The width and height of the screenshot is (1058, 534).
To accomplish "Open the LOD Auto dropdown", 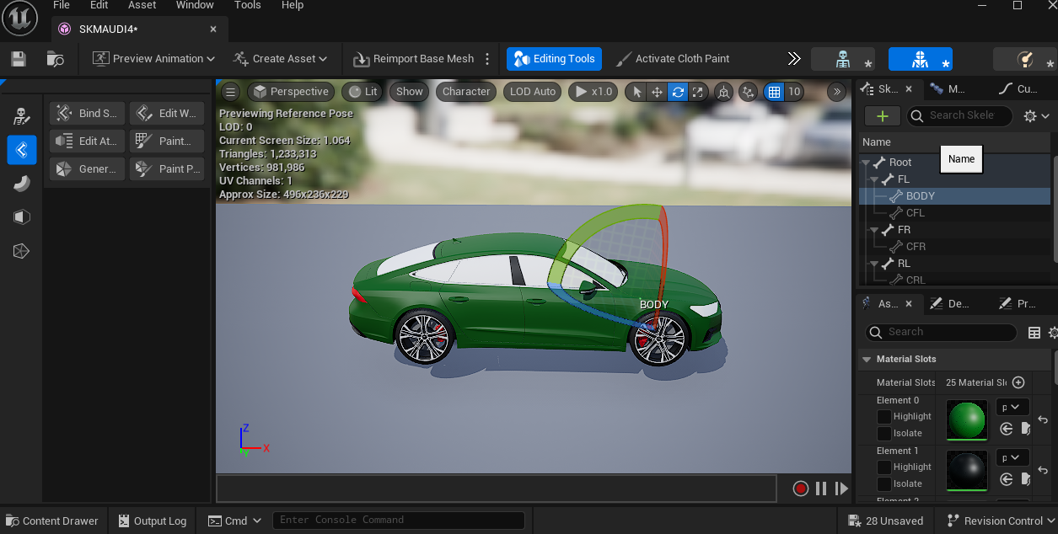I will click(x=533, y=92).
